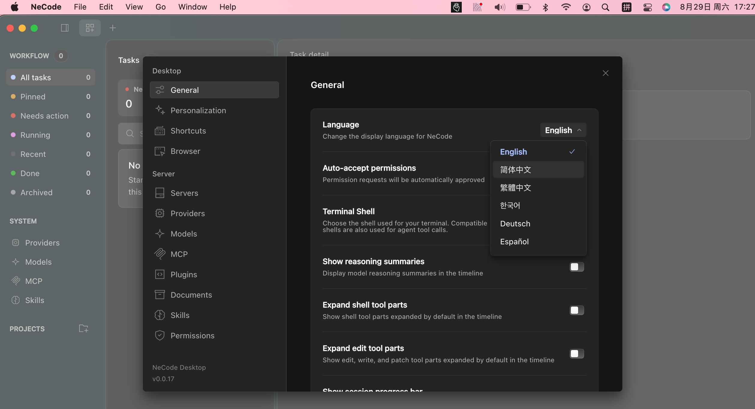Screen dimensions: 755x409
Task: Click the PROJECTS section header
Action: click(27, 329)
